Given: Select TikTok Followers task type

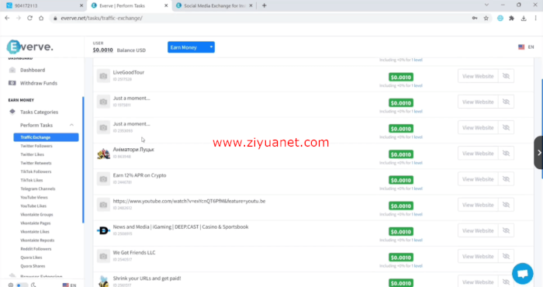Looking at the screenshot, I should pos(36,171).
